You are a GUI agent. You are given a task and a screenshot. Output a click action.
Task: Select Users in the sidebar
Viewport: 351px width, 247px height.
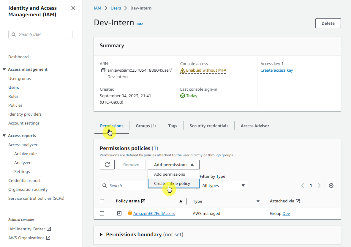coord(14,87)
